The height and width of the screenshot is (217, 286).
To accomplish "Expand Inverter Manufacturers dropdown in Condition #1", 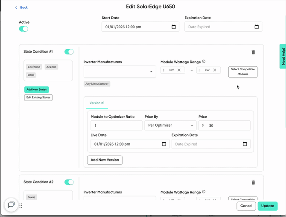I will pos(120,71).
